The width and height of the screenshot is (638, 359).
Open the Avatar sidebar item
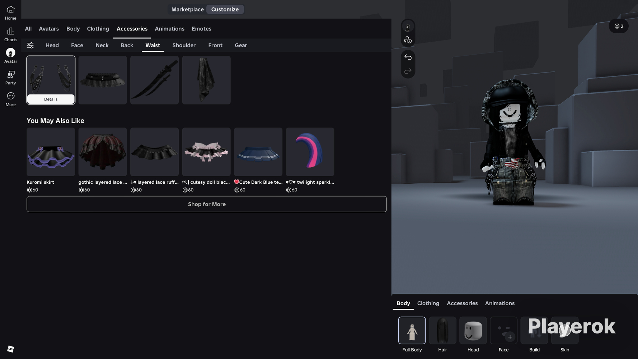tap(10, 56)
